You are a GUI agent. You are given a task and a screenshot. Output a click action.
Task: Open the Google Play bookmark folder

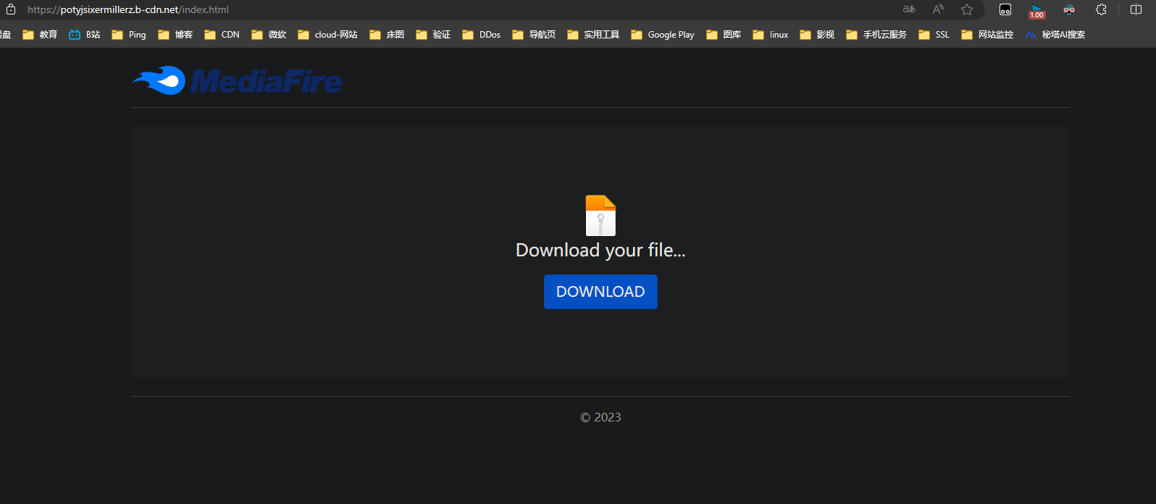663,35
